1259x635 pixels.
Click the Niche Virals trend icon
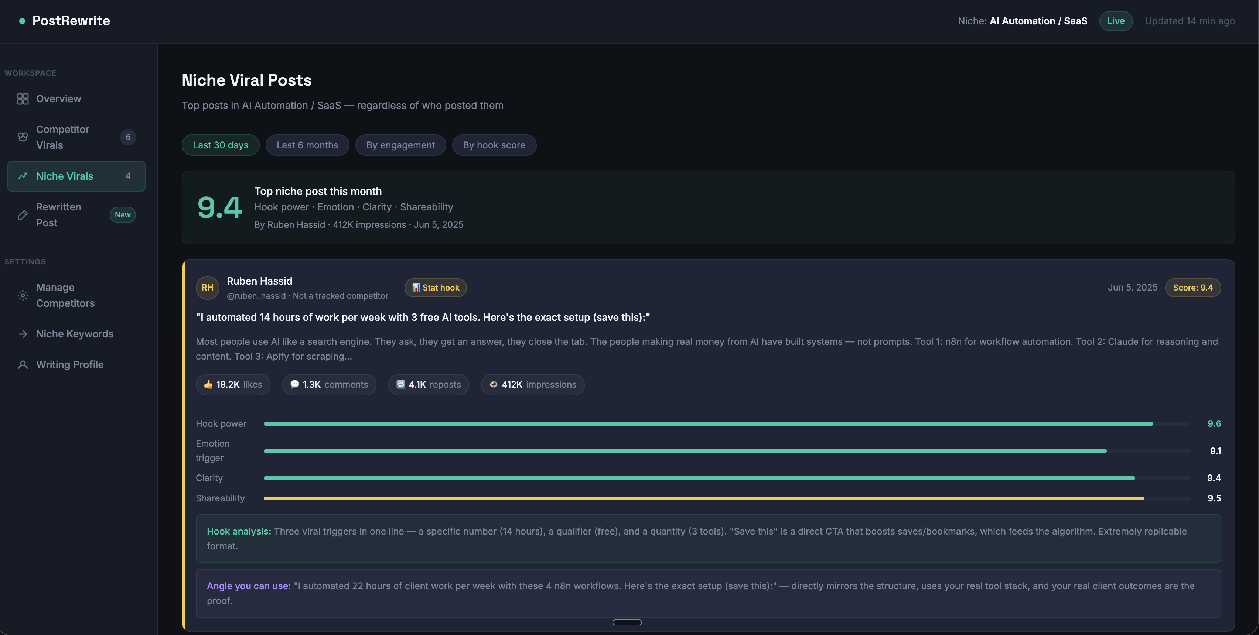pyautogui.click(x=23, y=176)
